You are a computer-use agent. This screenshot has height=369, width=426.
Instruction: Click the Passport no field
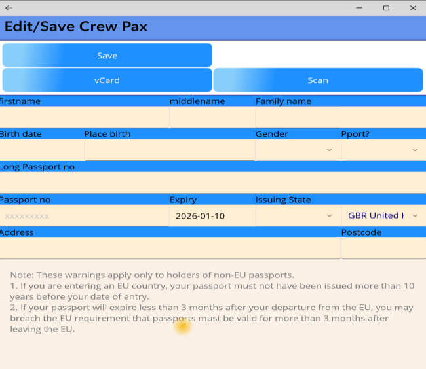[x=85, y=215]
